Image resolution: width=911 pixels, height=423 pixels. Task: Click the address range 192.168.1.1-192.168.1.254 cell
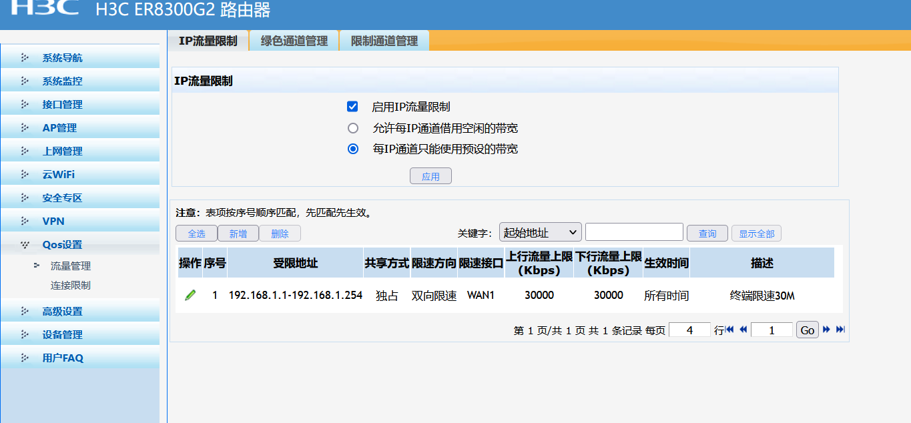(x=296, y=295)
